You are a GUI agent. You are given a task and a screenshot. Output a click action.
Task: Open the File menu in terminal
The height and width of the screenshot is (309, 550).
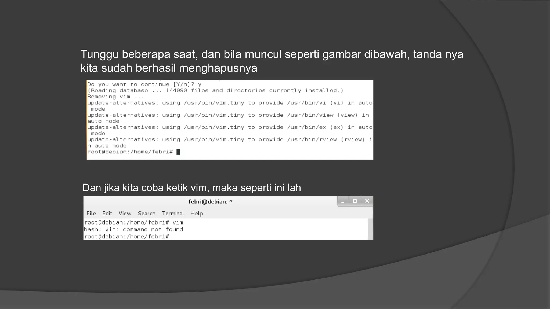(91, 214)
